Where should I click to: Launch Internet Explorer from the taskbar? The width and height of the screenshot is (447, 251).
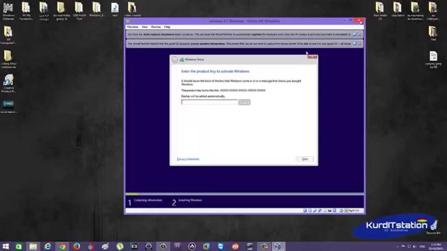click(47, 246)
